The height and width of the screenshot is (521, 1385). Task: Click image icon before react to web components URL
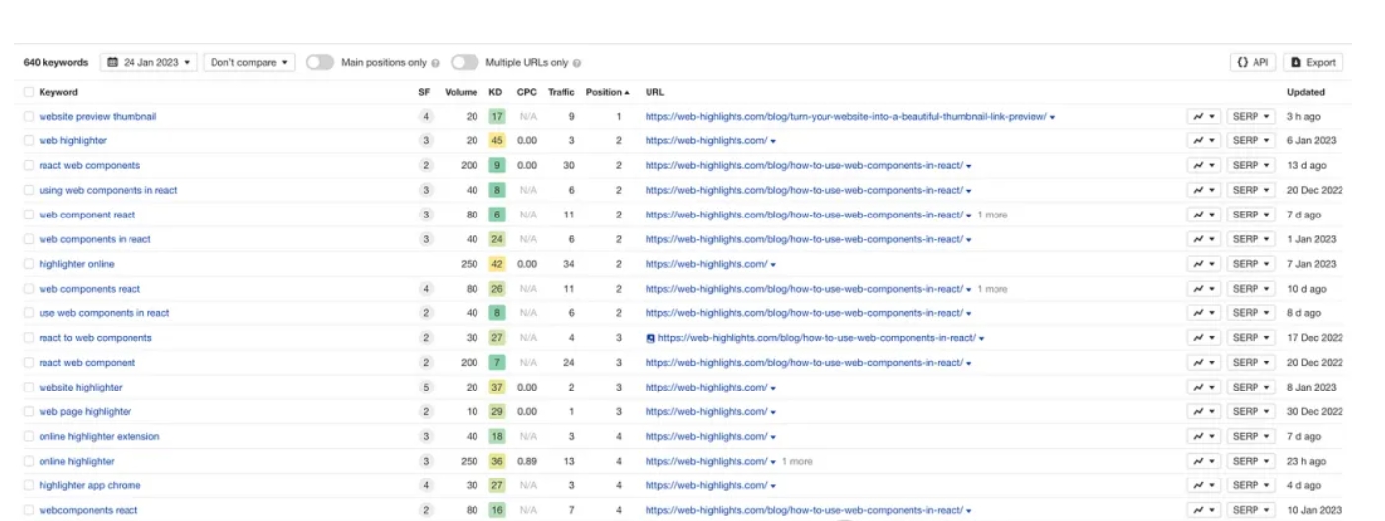(x=650, y=338)
